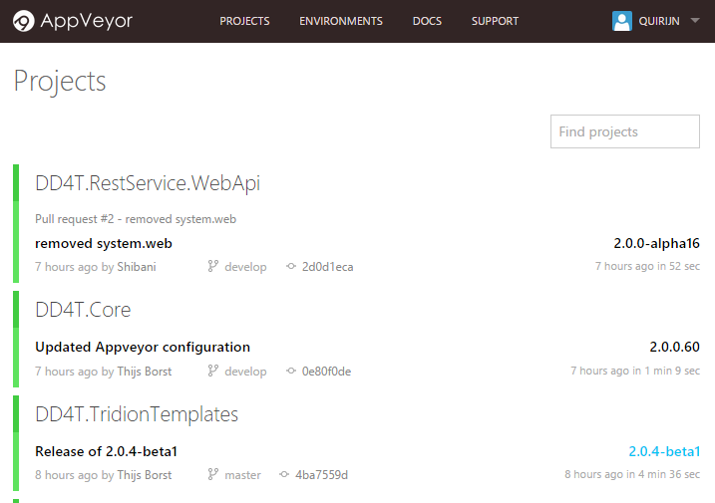Open the QUIRIJN user avatar icon
The image size is (715, 503).
click(622, 21)
